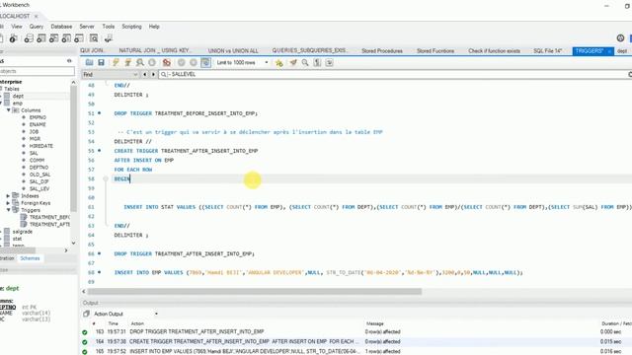This screenshot has height=355, width=632.
Task: Switch to SQL File 14 tab
Action: pyautogui.click(x=547, y=50)
